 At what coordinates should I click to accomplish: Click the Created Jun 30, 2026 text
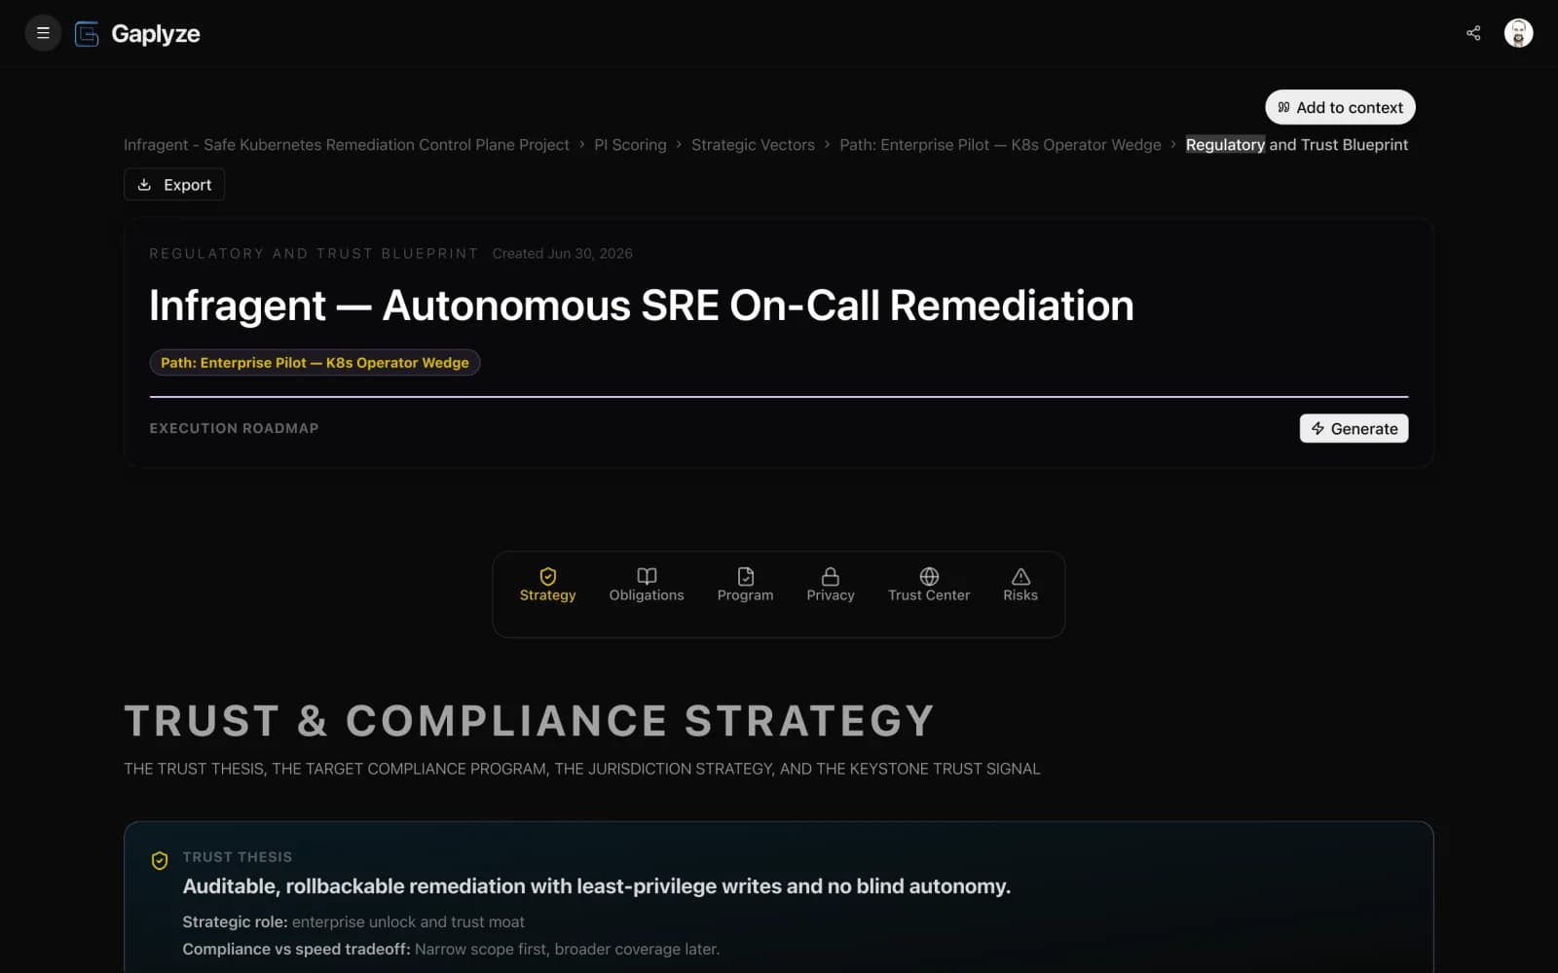coord(563,253)
